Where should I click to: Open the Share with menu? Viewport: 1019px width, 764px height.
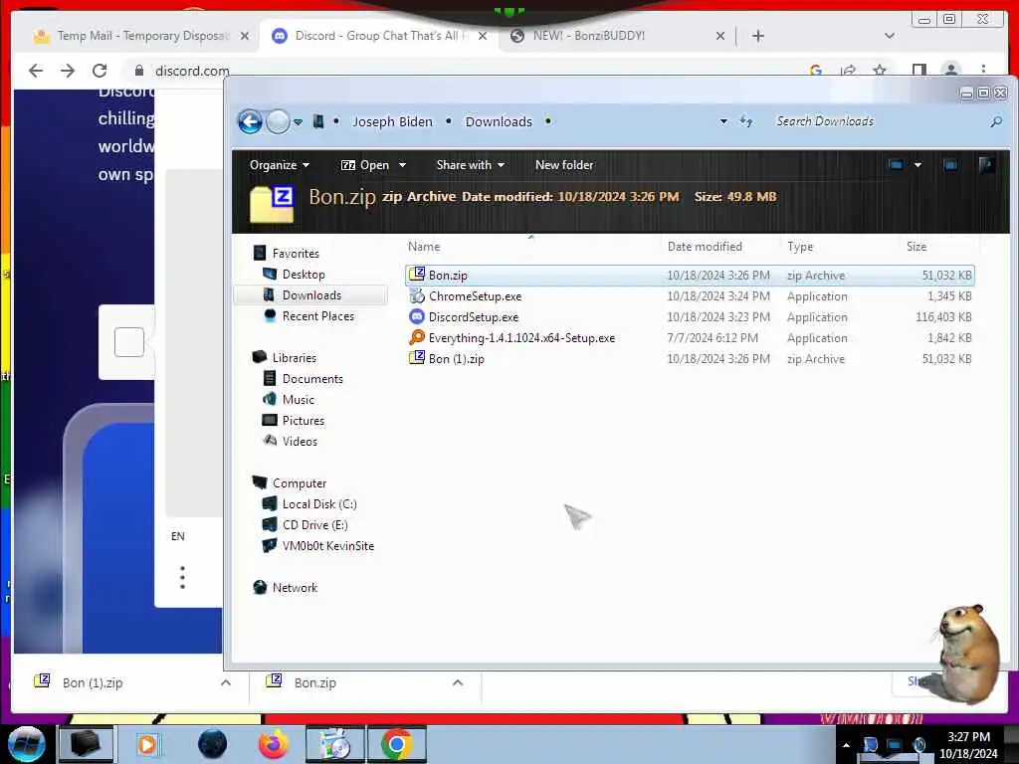coord(470,165)
